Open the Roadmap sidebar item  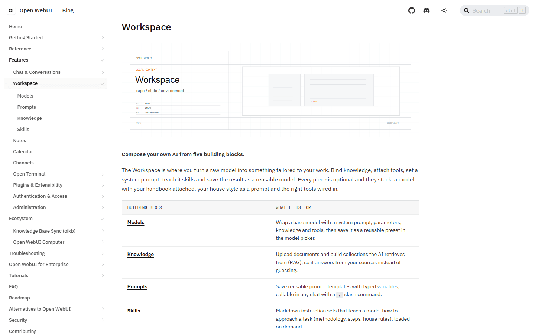[19, 298]
